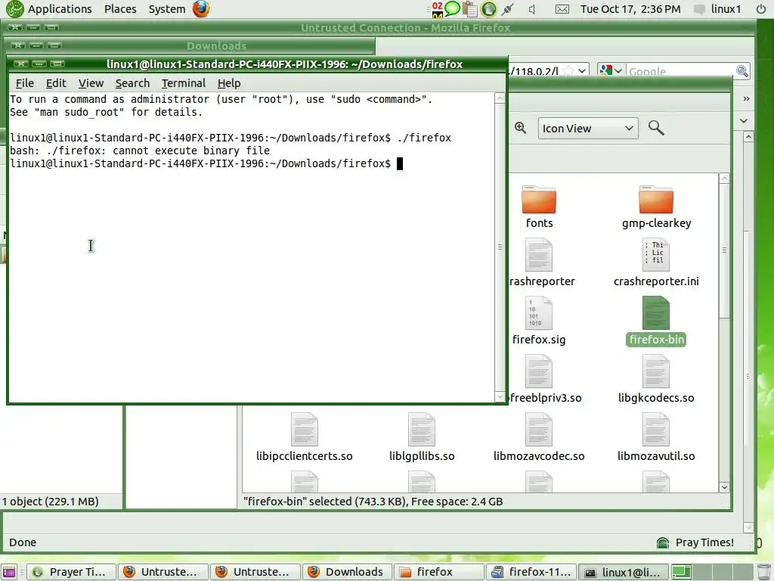Switch to firefox folder taskbar window
Image resolution: width=774 pixels, height=581 pixels.
(438, 572)
